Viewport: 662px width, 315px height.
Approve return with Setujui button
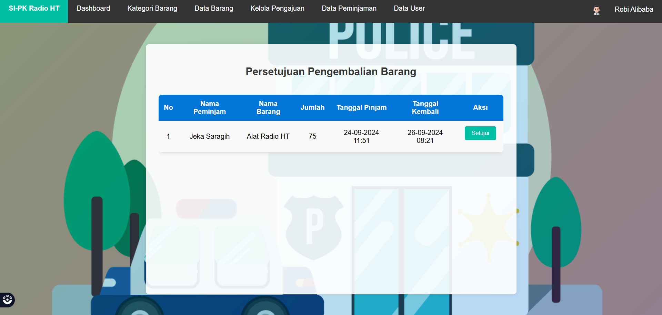[480, 133]
